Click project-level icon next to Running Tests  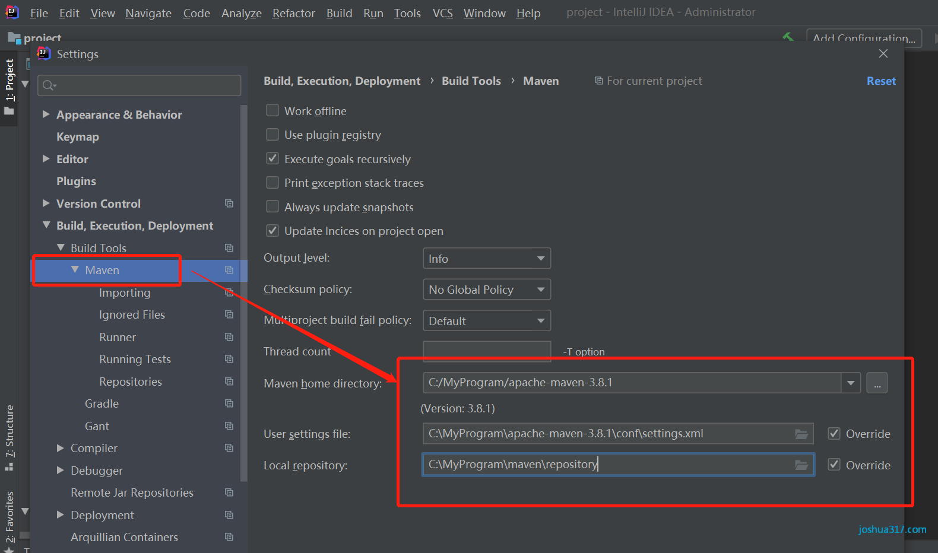[229, 359]
